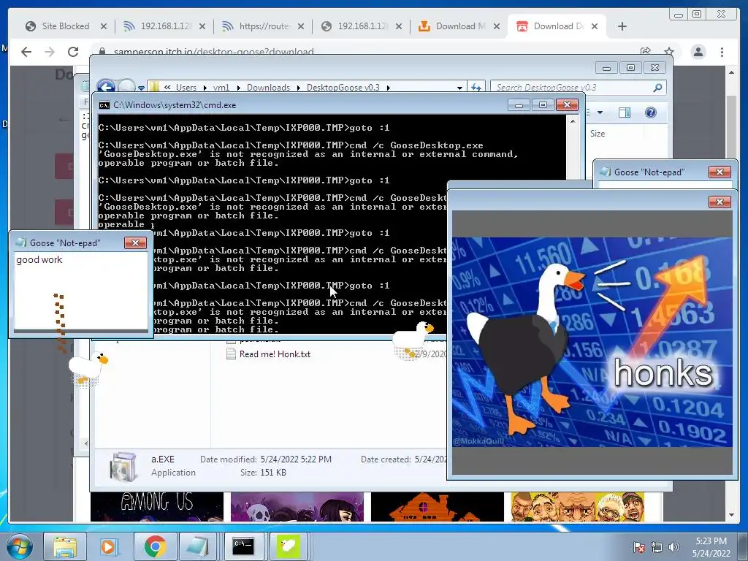Refresh the Explorer folder view
The image size is (748, 561).
tap(476, 88)
